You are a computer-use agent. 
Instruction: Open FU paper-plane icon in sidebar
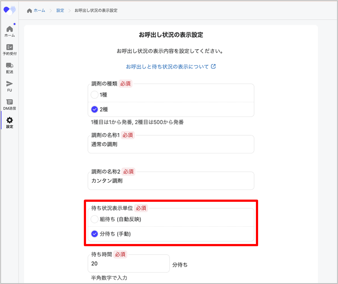9,86
